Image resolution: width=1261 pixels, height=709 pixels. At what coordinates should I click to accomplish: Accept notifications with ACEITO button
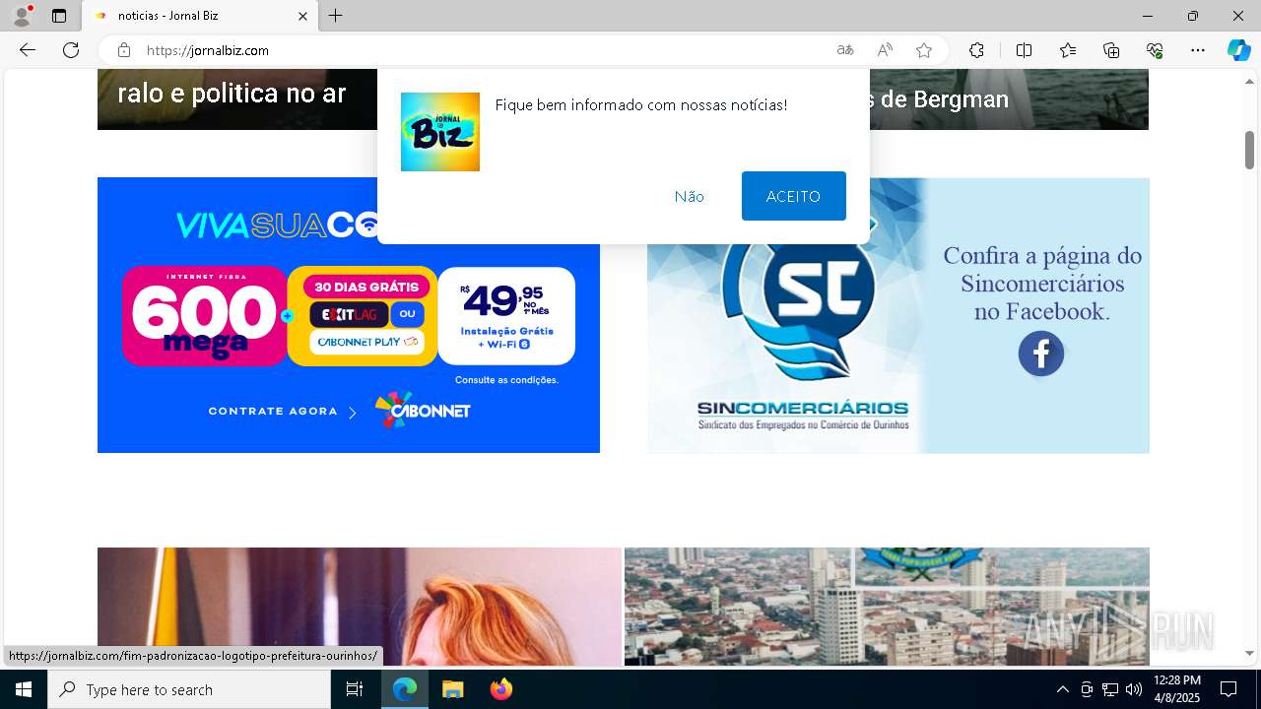pyautogui.click(x=794, y=196)
